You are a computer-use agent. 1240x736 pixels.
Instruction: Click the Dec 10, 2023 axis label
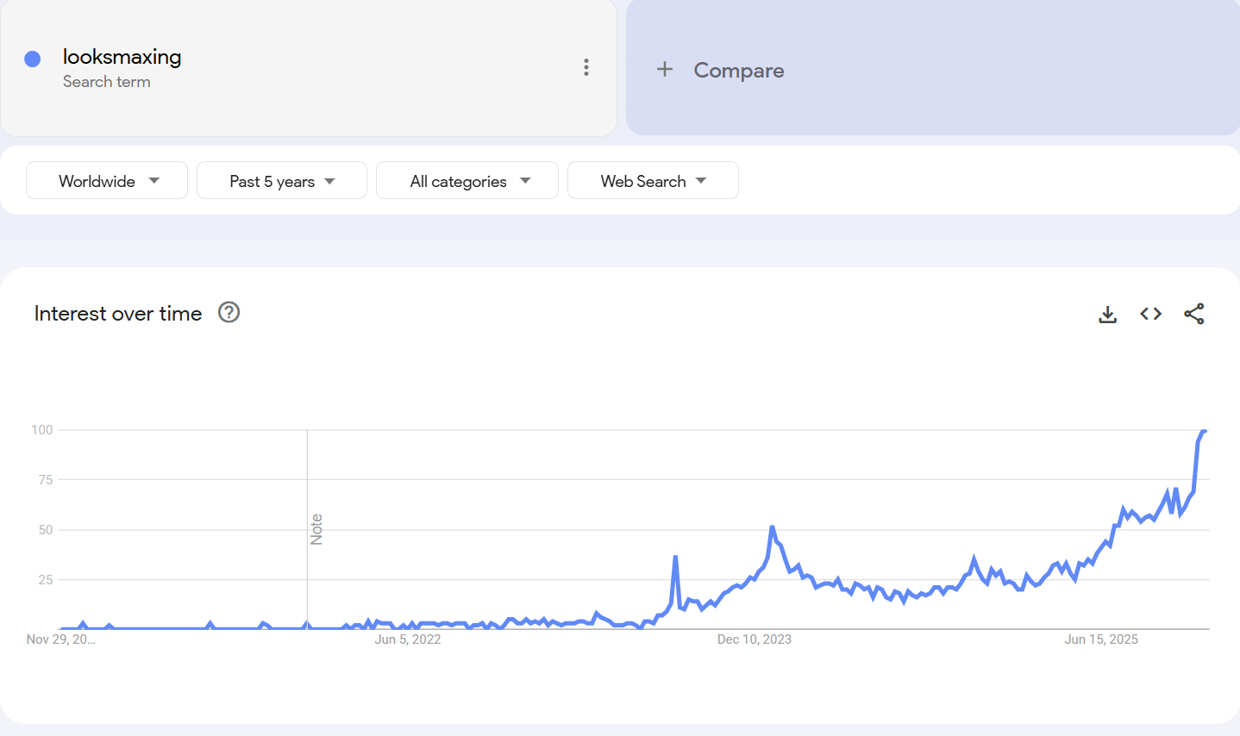(x=755, y=639)
